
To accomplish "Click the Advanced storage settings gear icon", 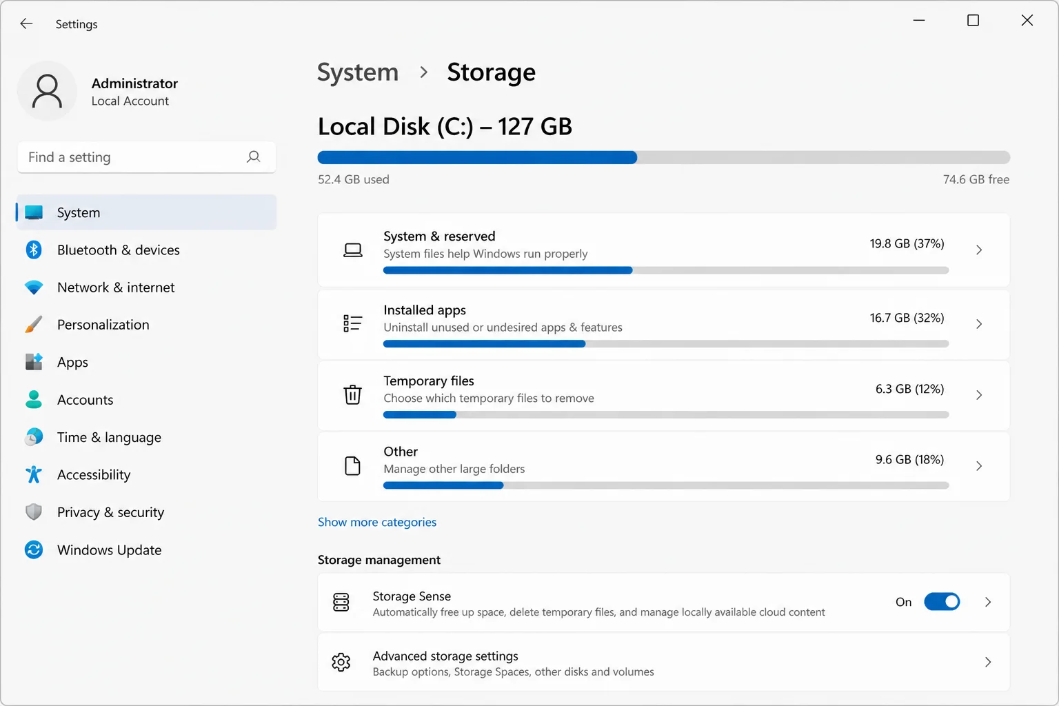I will pyautogui.click(x=341, y=663).
